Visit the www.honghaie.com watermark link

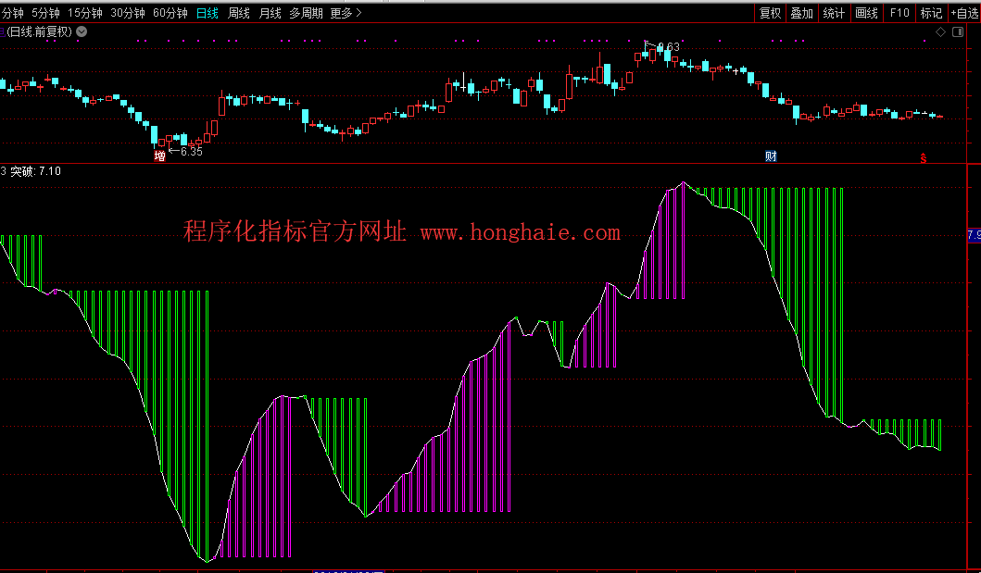coord(520,233)
